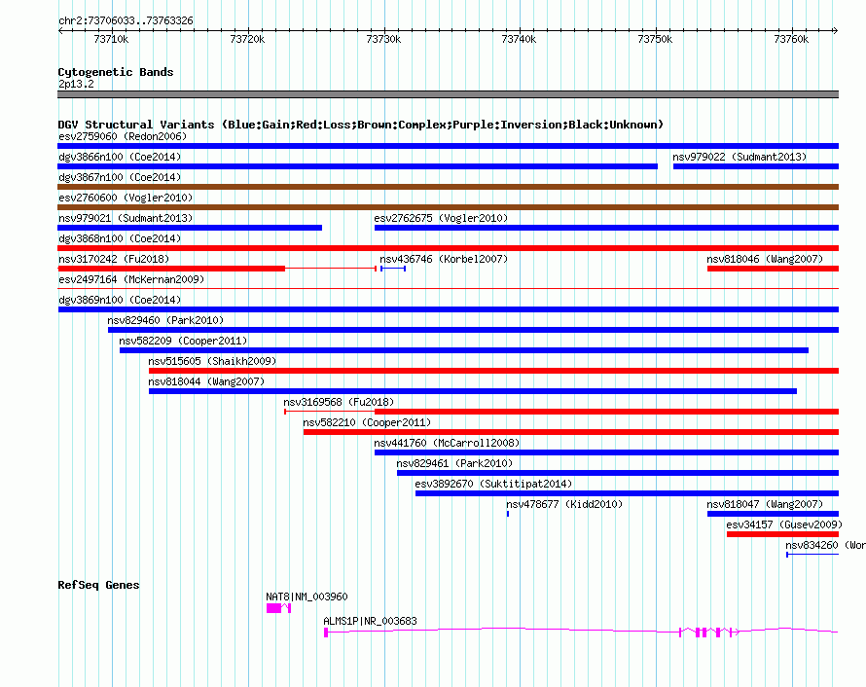Click esv2762675 (Vogler2010) label

tap(441, 218)
